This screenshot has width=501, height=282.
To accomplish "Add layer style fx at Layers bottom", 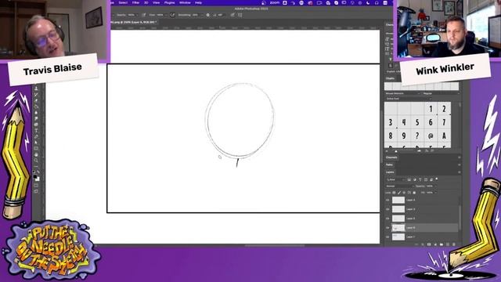I will [x=423, y=244].
